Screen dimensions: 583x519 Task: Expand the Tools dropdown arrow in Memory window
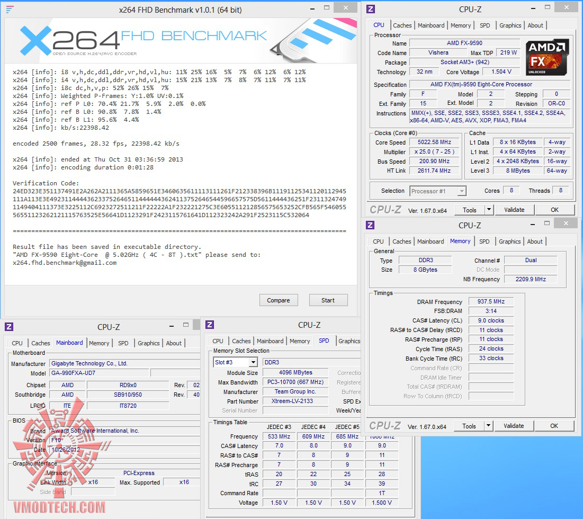pyautogui.click(x=489, y=426)
